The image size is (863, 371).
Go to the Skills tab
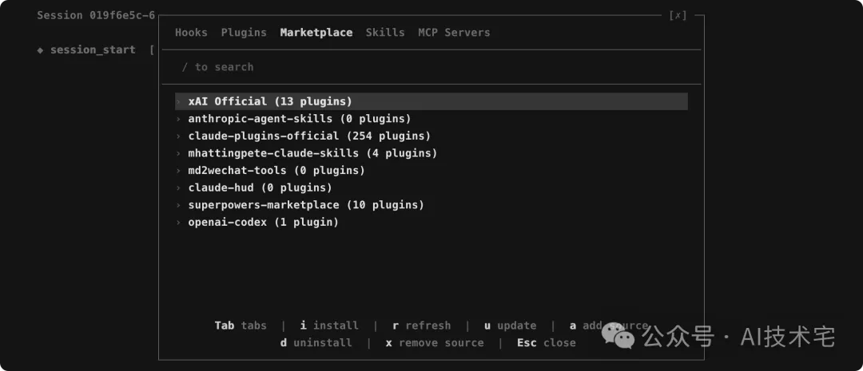tap(385, 33)
